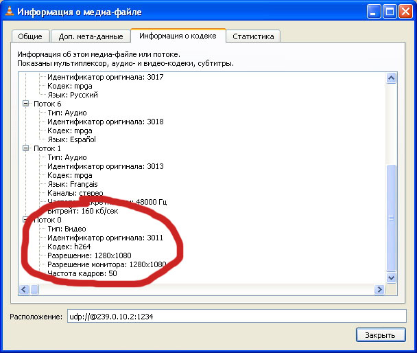The height and width of the screenshot is (353, 417).
Task: Select row Разрешение монитора: 1280x1080
Action: 107,264
